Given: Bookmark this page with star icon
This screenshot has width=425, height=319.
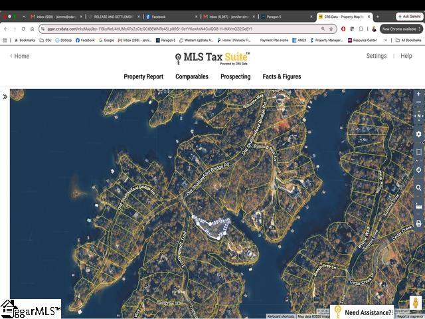Looking at the screenshot, I should [331, 29].
